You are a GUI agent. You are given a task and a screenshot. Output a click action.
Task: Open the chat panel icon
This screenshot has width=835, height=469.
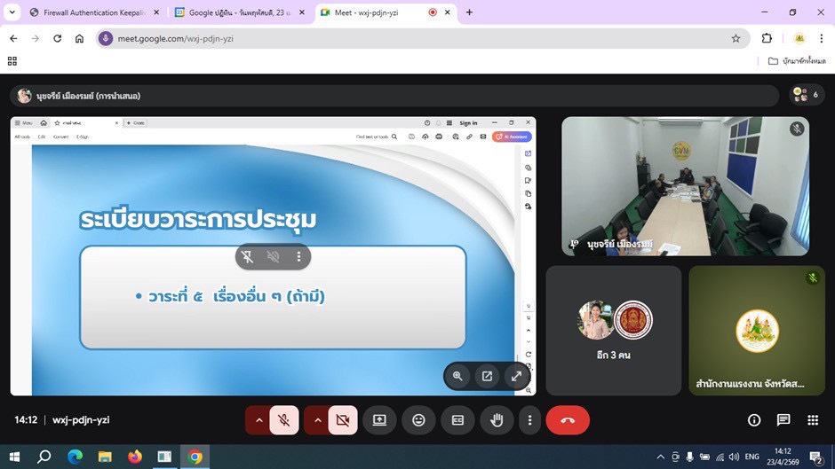[783, 420]
